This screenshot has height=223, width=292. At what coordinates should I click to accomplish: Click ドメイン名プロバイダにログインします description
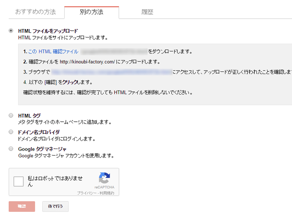(x=57, y=139)
